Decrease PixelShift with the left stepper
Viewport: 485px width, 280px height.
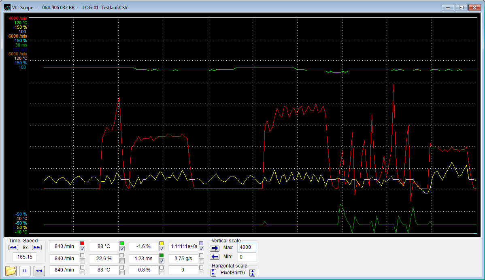[213, 273]
